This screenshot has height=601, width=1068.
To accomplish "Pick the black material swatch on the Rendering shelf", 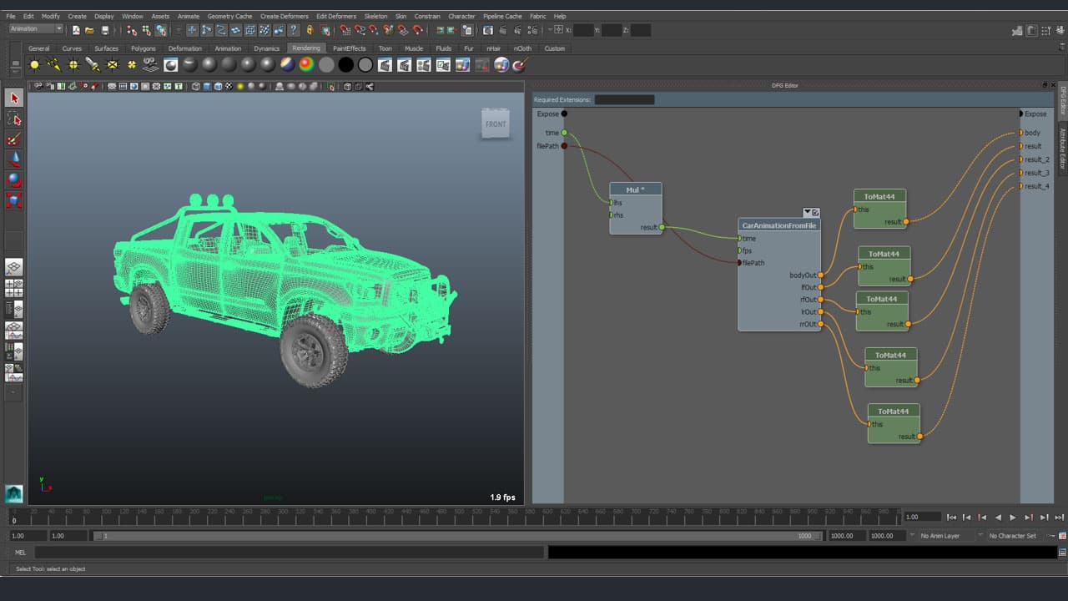I will coord(345,65).
